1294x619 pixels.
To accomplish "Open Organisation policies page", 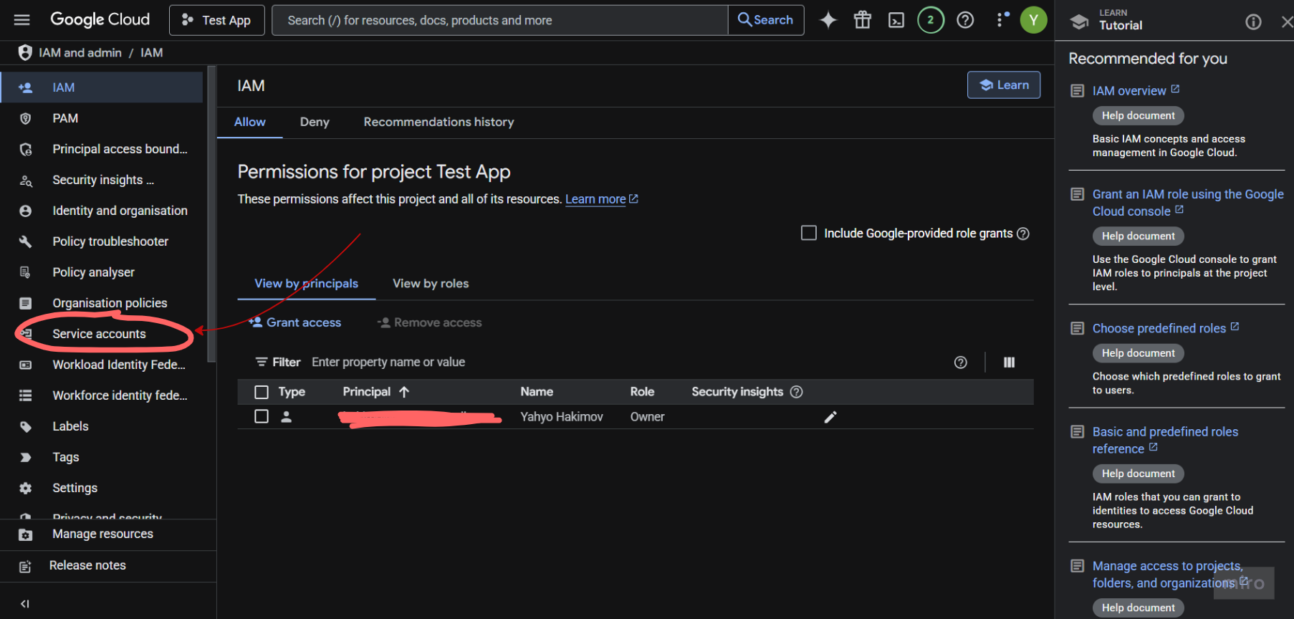I will pos(101,303).
